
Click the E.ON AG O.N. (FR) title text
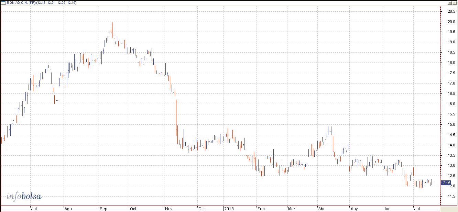tap(21, 3)
